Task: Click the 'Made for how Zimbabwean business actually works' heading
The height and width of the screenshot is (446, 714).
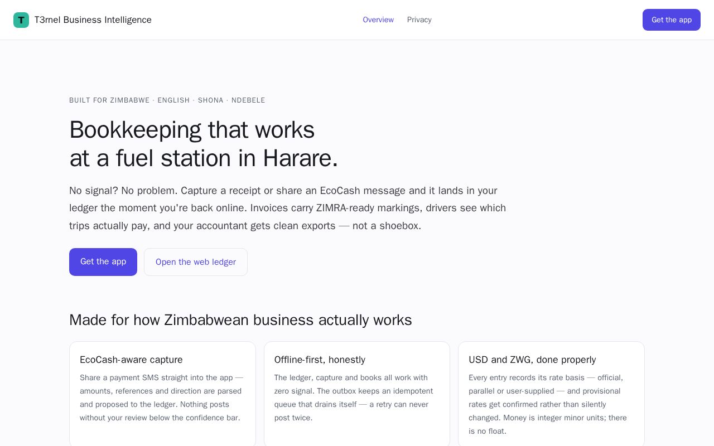Action: pos(240,320)
